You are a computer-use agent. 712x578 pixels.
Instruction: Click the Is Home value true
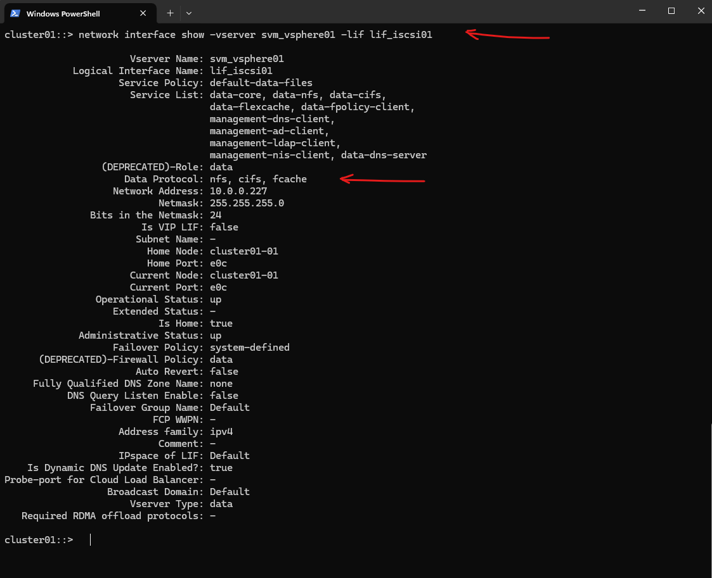coord(221,324)
